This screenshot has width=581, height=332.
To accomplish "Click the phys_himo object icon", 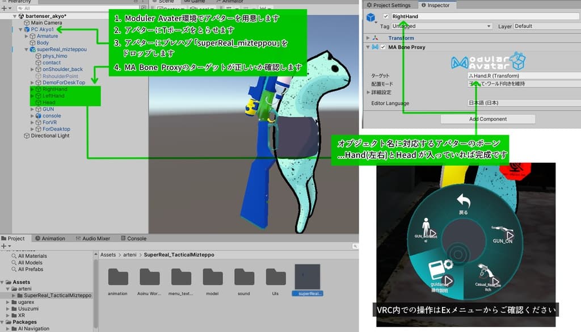I will click(x=38, y=56).
